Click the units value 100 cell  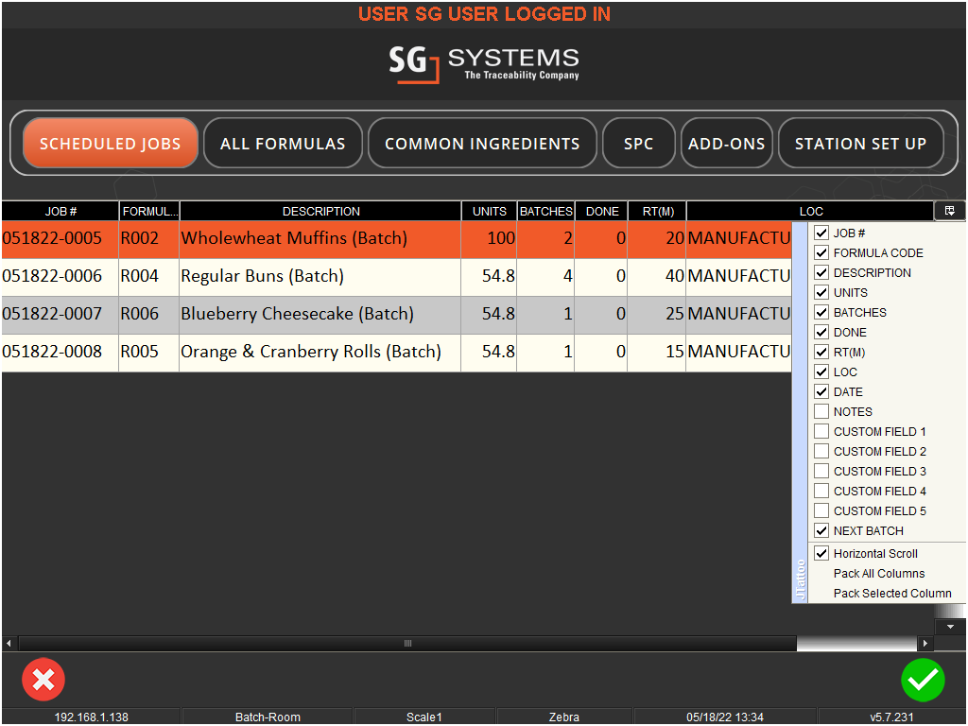point(489,238)
